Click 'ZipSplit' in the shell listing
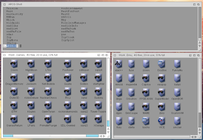The width and height of the screenshot is (203, 140). point(68,40)
